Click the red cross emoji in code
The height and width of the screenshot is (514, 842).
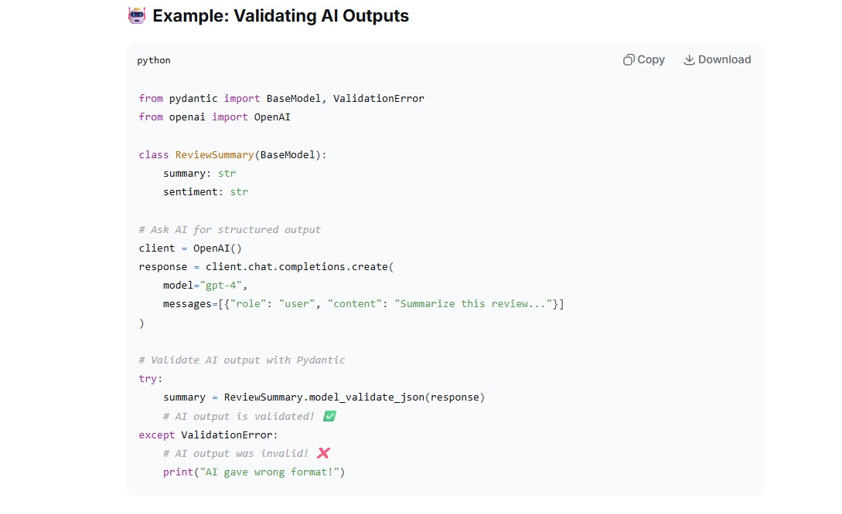(323, 454)
